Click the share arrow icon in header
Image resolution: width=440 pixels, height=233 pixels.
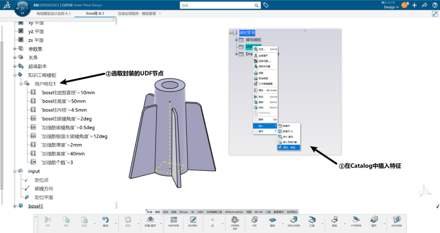tap(425, 5)
